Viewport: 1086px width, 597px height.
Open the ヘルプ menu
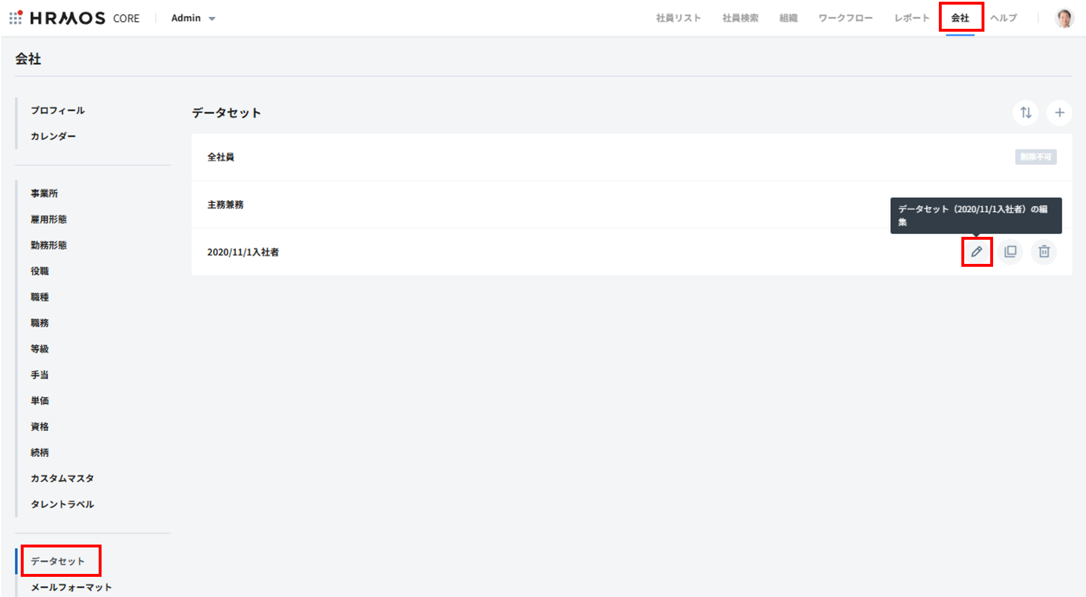(1003, 18)
